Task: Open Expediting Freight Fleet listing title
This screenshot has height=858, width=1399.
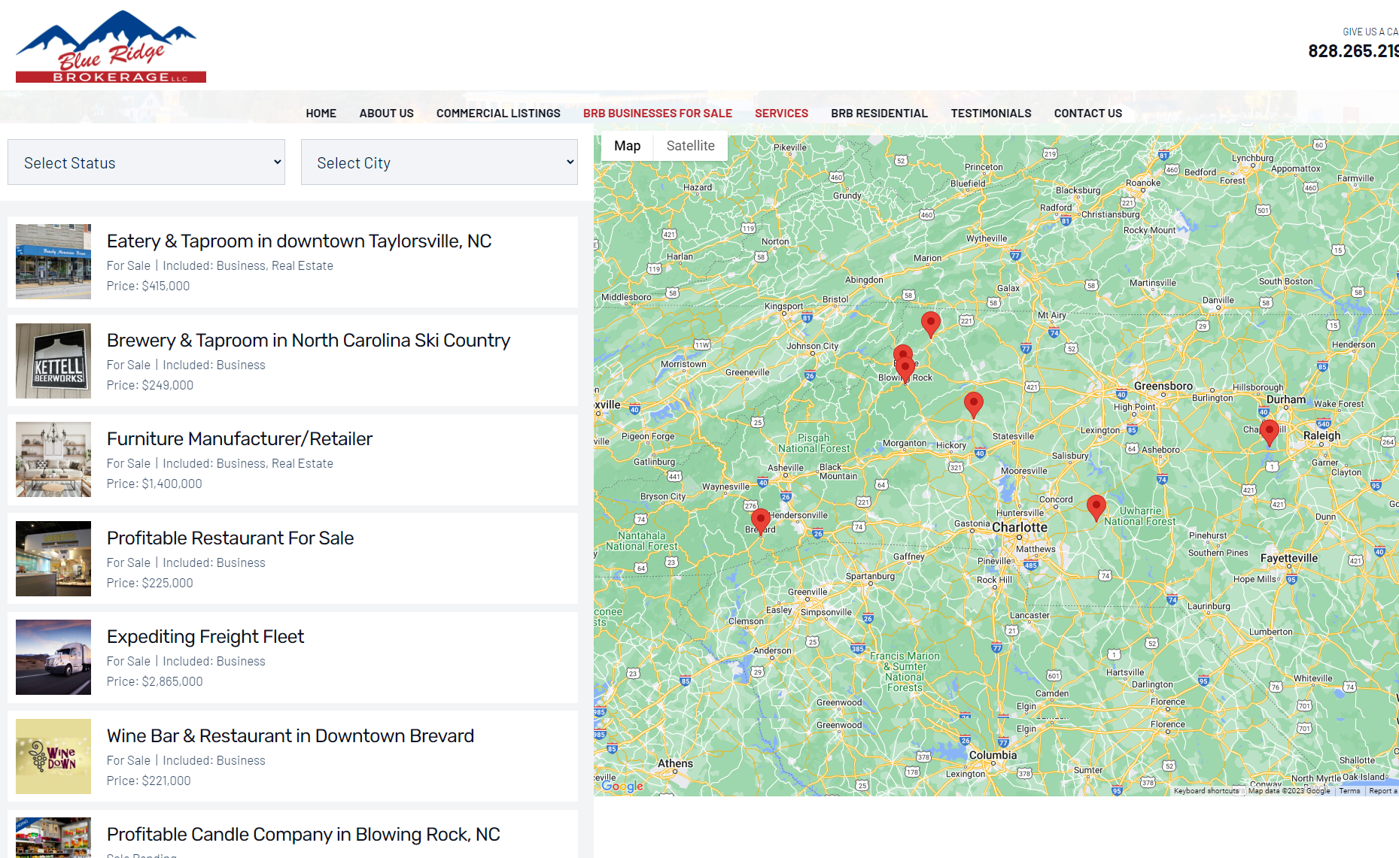Action: point(205,637)
